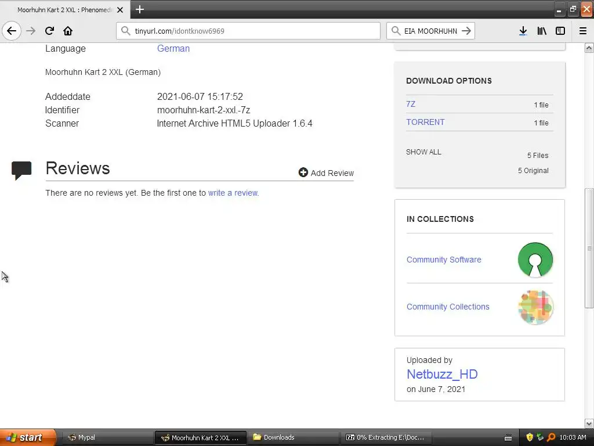Click the Community Collections colorful thumbnail
594x446 pixels.
pyautogui.click(x=535, y=307)
